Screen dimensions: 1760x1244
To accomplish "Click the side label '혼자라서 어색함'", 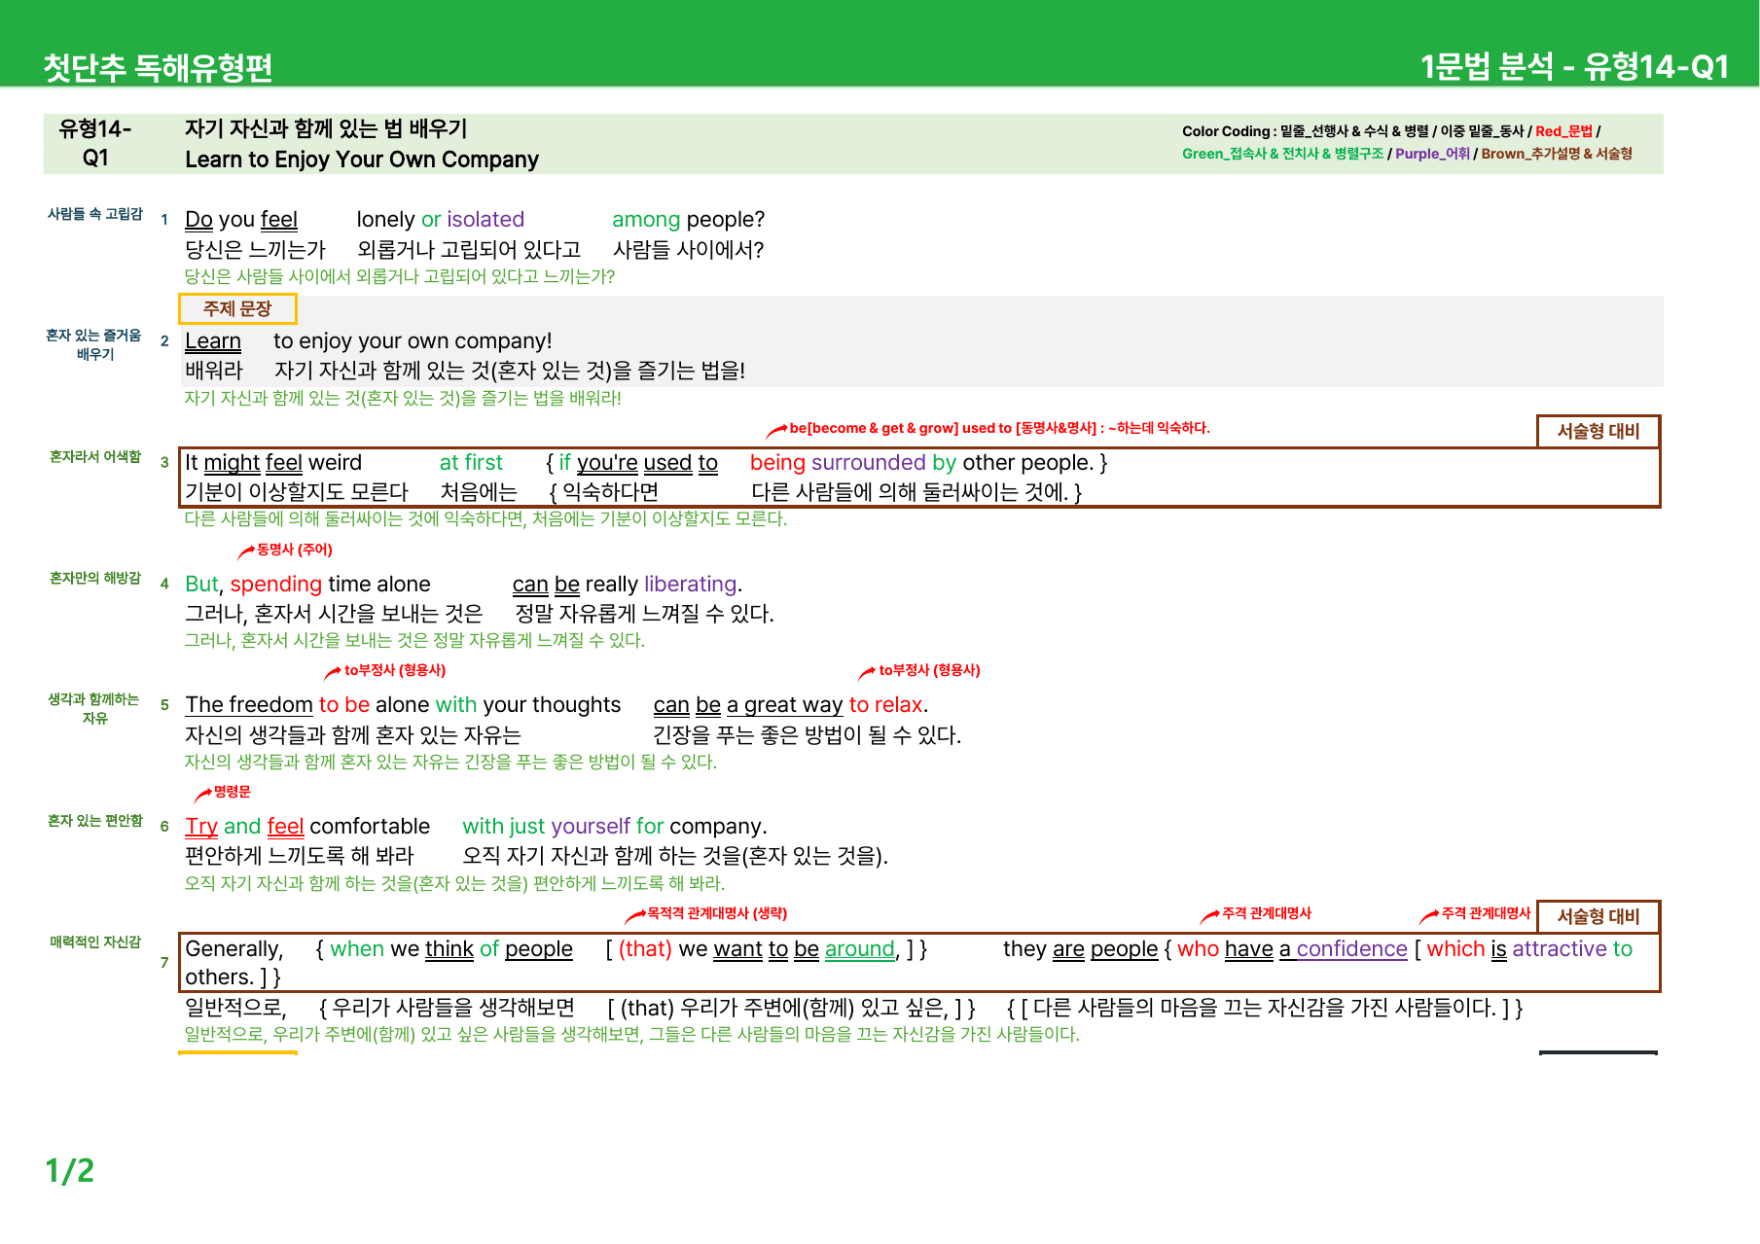I will tap(95, 456).
